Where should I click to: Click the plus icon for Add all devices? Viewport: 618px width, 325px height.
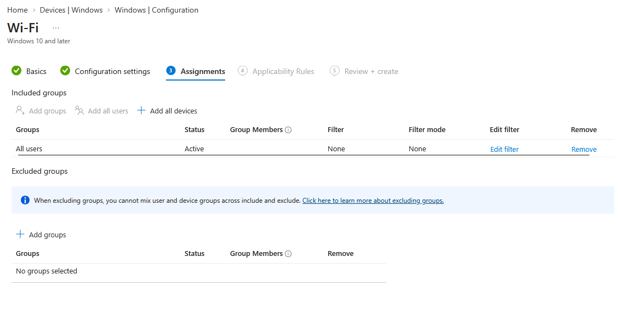point(141,111)
